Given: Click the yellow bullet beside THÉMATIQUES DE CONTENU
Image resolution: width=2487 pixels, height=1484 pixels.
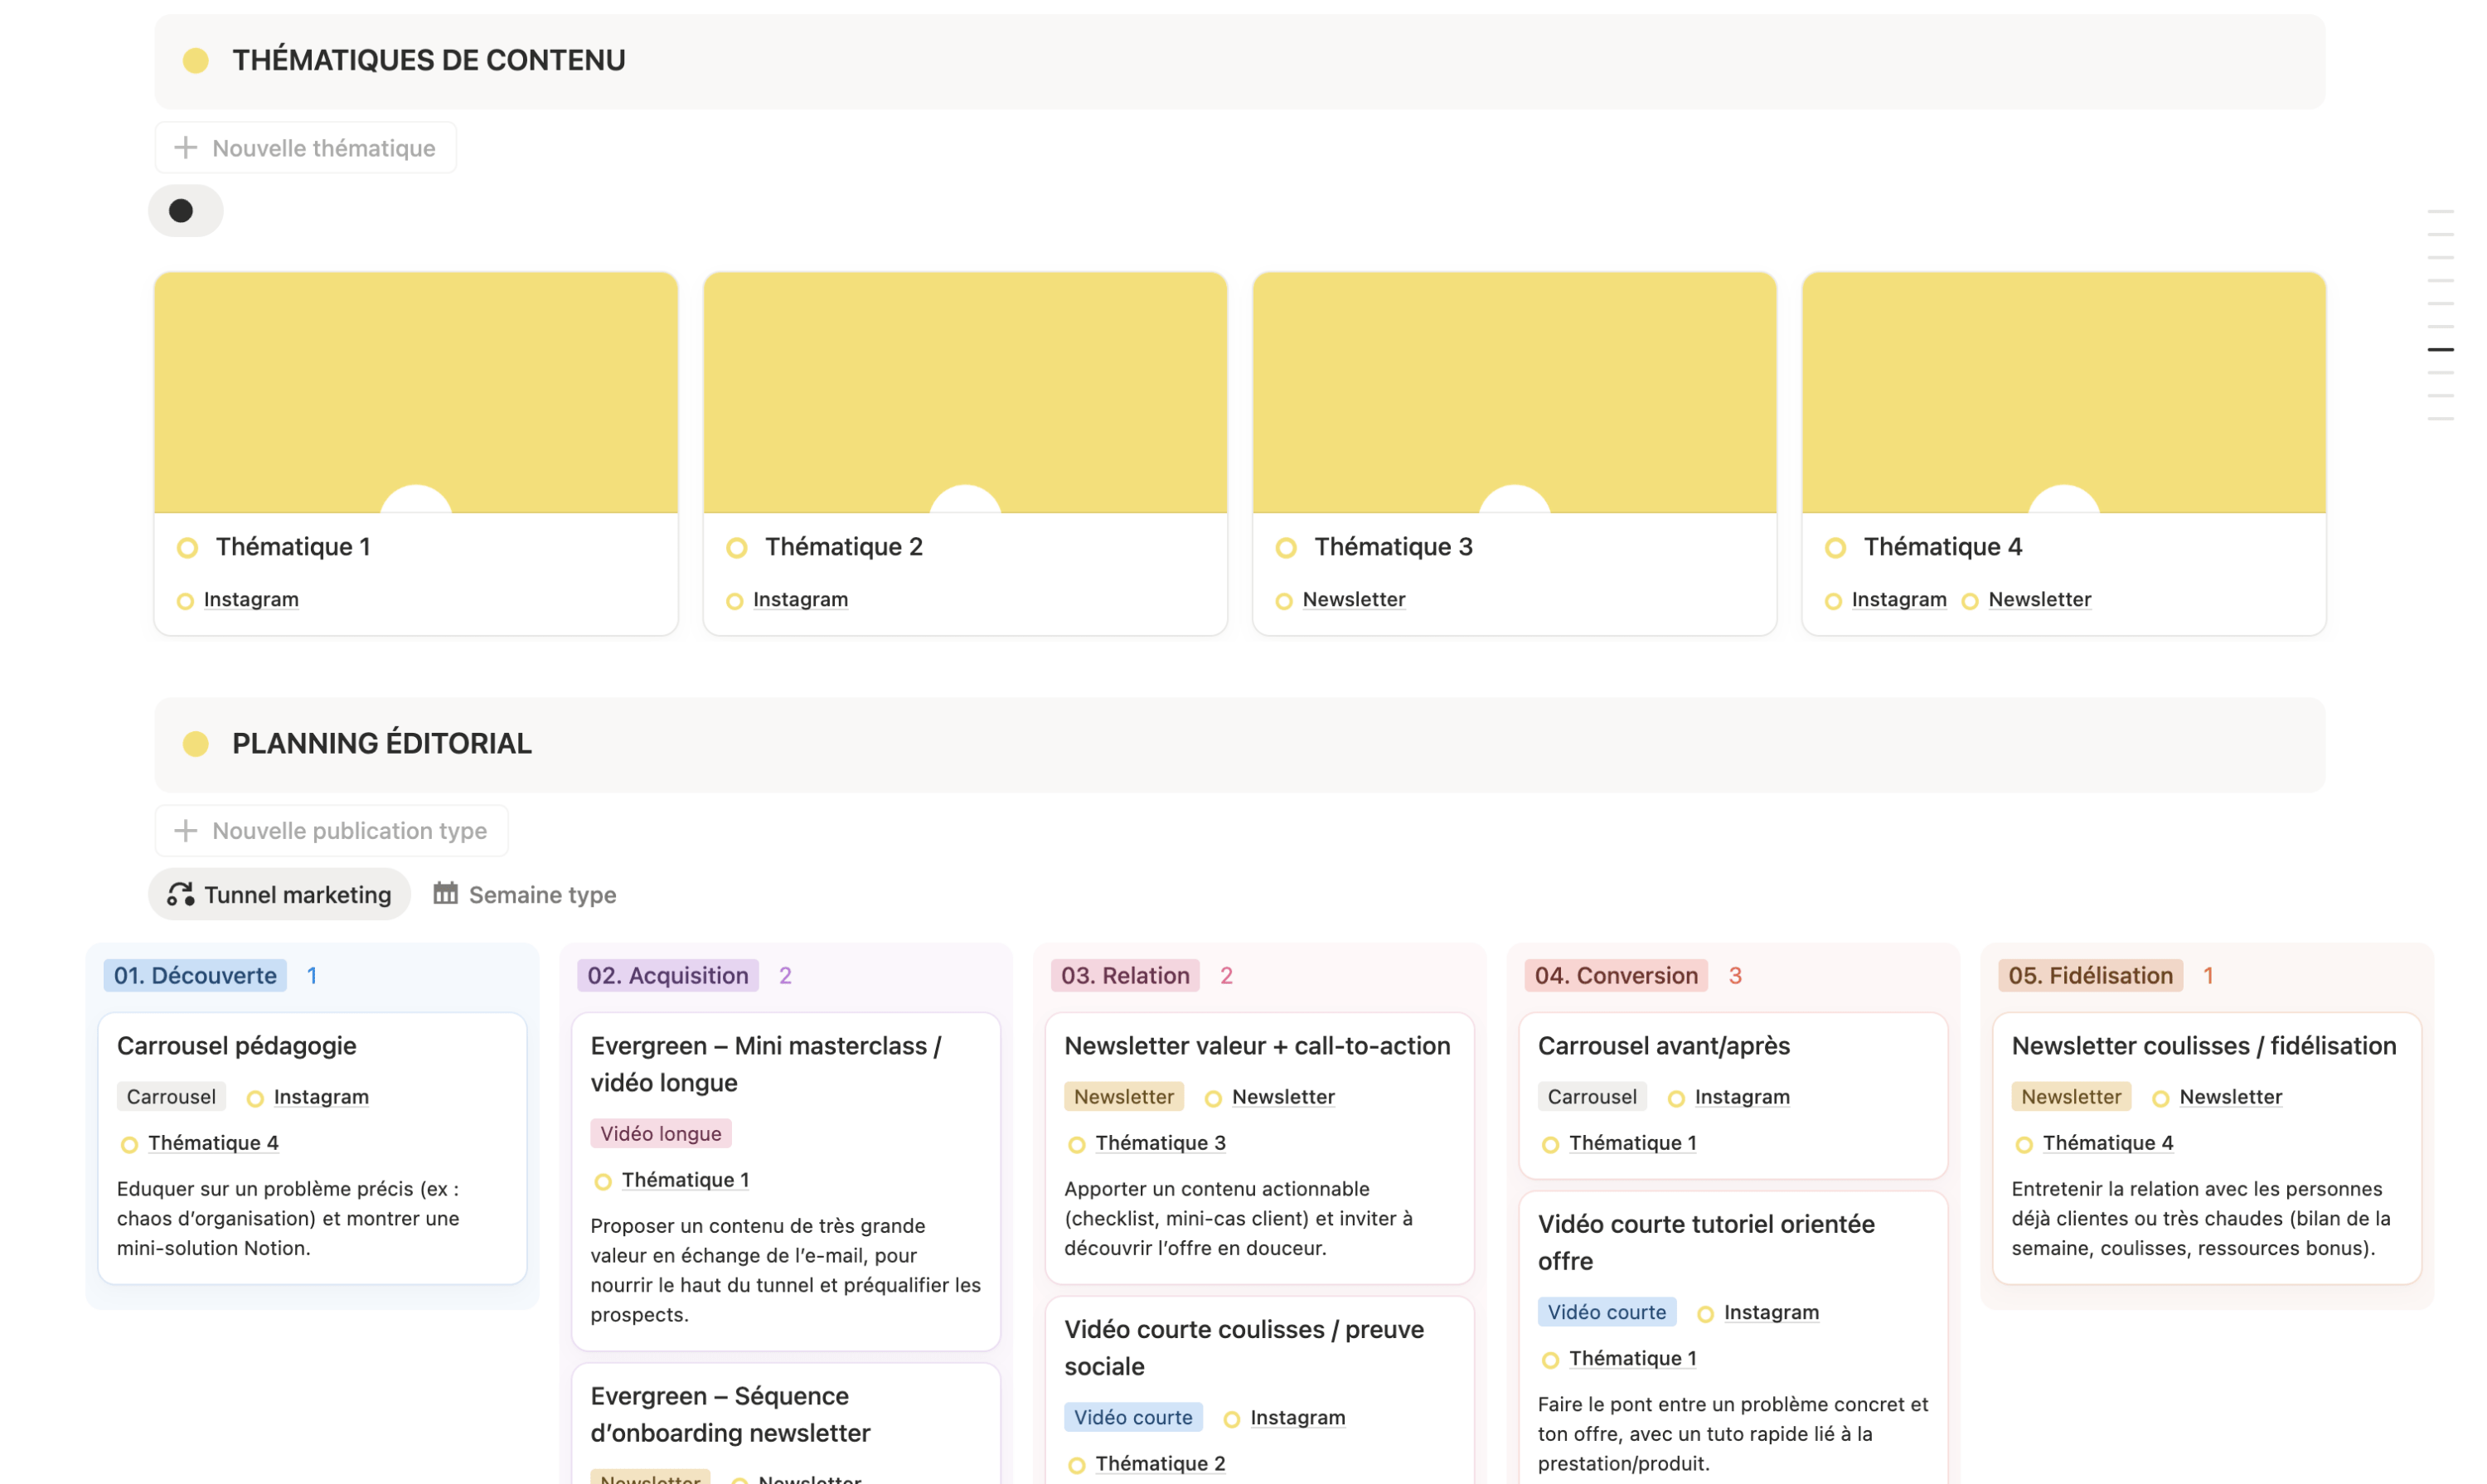Looking at the screenshot, I should [x=196, y=60].
